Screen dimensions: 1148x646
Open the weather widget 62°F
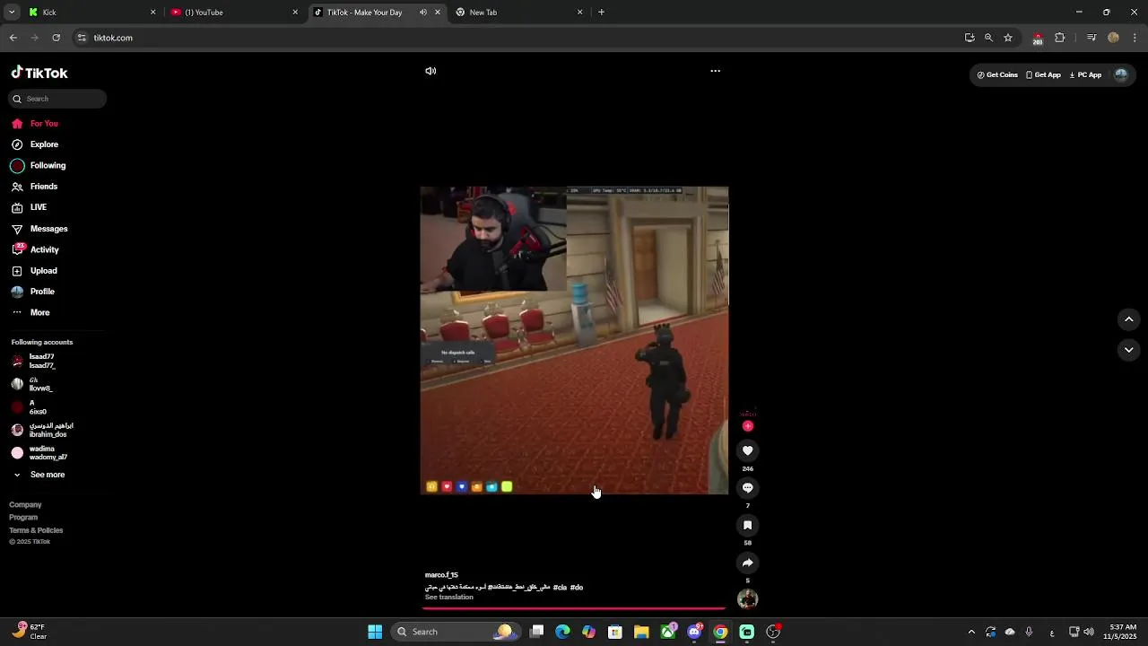29,632
